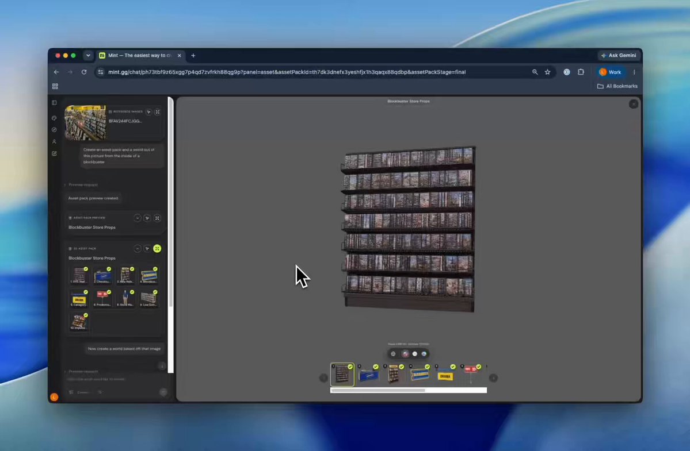Close the Blockbuster Store Props viewer
Viewport: 690px width, 451px height.
(634, 104)
